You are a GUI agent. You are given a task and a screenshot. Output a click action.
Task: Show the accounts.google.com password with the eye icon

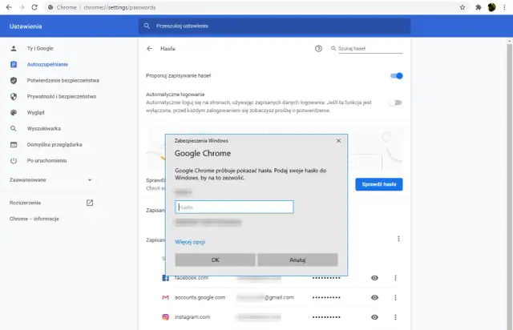(374, 297)
